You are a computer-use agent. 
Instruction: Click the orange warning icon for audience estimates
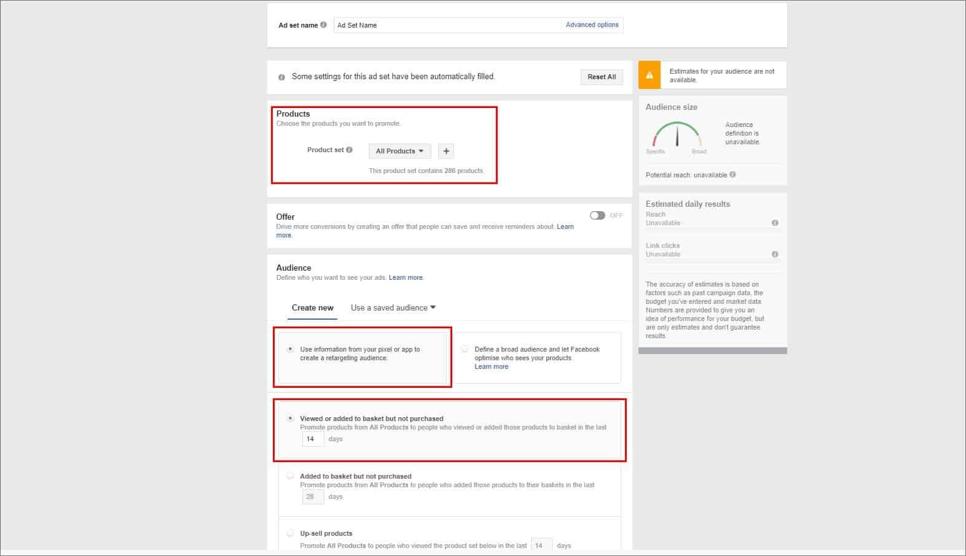click(x=650, y=75)
